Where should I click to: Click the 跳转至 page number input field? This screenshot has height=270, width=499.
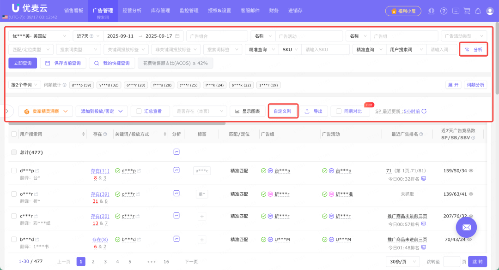pyautogui.click(x=451, y=261)
